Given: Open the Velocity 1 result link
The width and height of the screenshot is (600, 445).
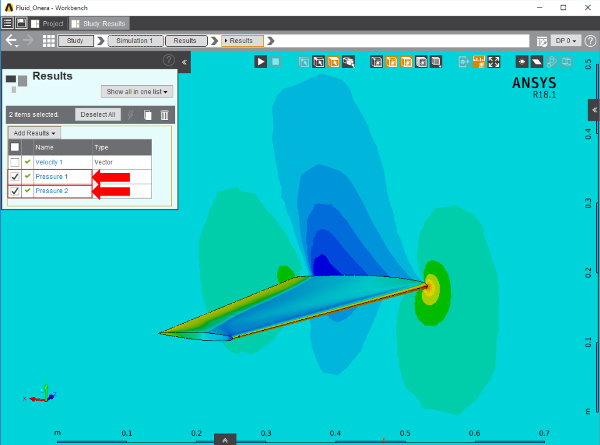Looking at the screenshot, I should [x=49, y=162].
